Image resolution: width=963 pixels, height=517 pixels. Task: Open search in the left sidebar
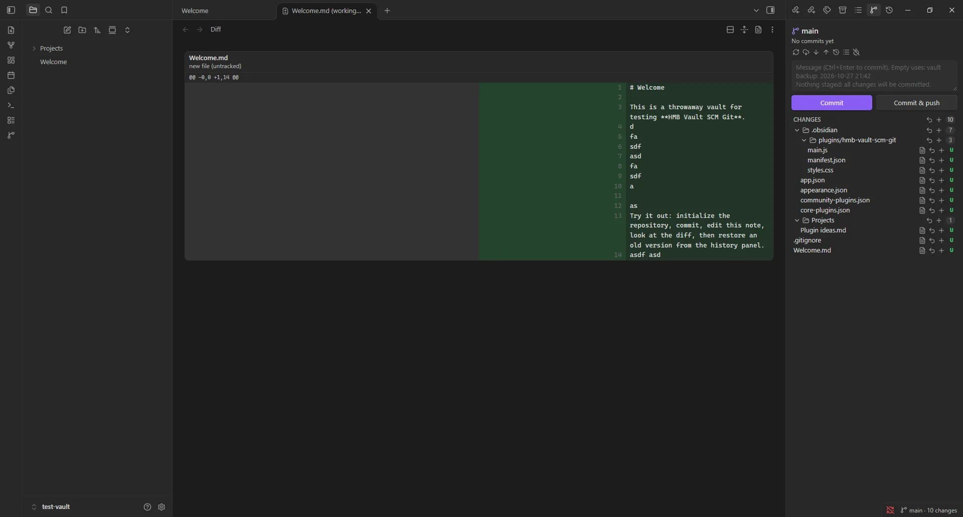click(x=49, y=10)
